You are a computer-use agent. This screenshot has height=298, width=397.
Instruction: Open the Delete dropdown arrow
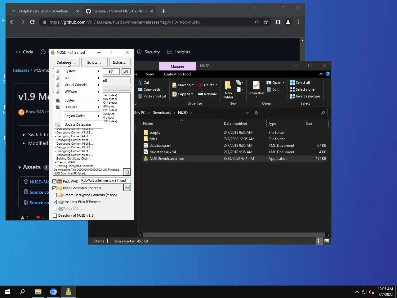(x=216, y=85)
